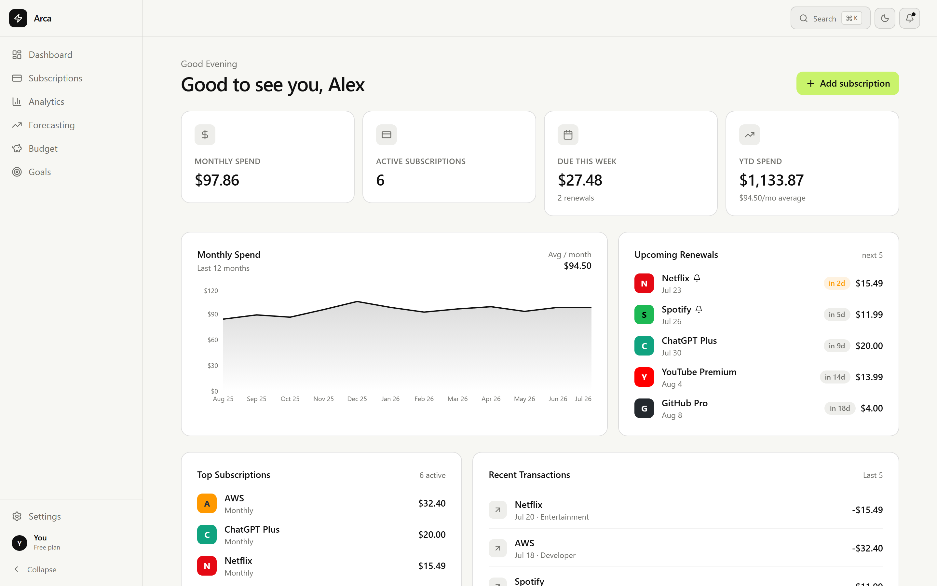Image resolution: width=937 pixels, height=586 pixels.
Task: Click the green Spotify S icon in renewals
Action: [644, 315]
